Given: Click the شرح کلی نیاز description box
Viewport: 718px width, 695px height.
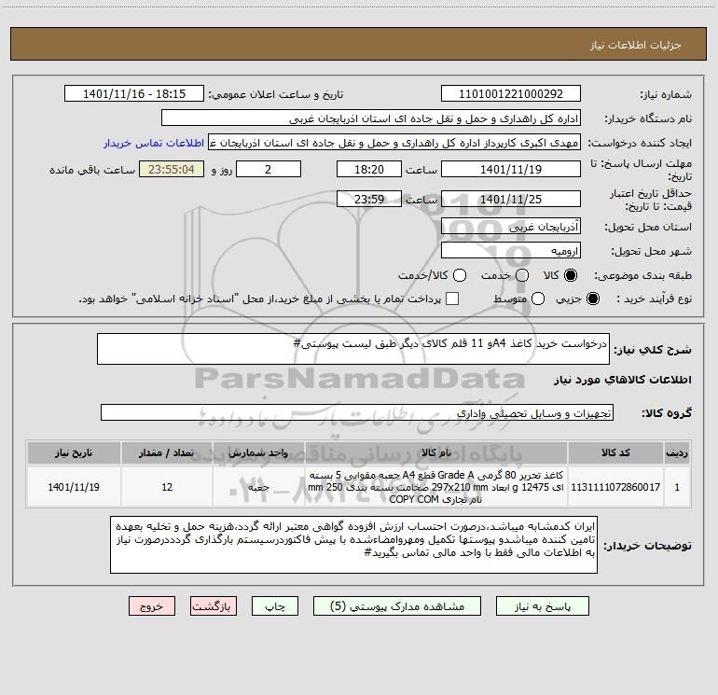Looking at the screenshot, I should click(x=353, y=349).
